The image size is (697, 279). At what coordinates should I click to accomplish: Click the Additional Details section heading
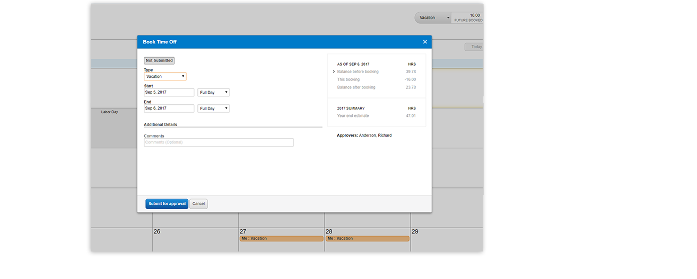[x=160, y=124]
